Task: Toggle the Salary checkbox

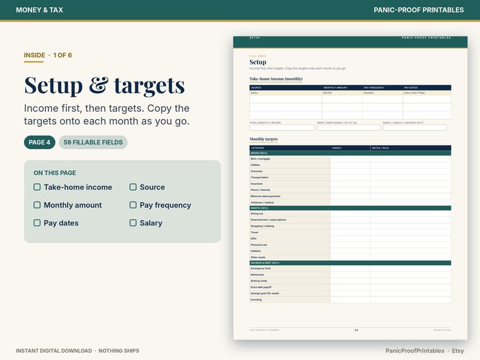Action: click(x=133, y=223)
